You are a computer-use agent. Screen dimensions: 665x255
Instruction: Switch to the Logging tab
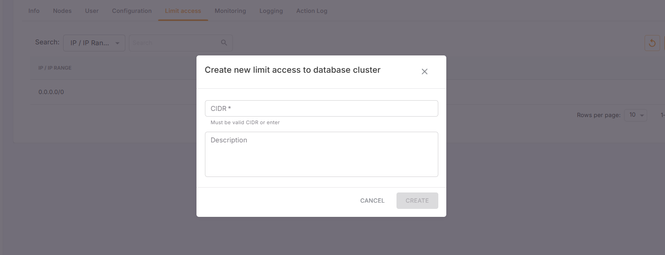coord(271,11)
